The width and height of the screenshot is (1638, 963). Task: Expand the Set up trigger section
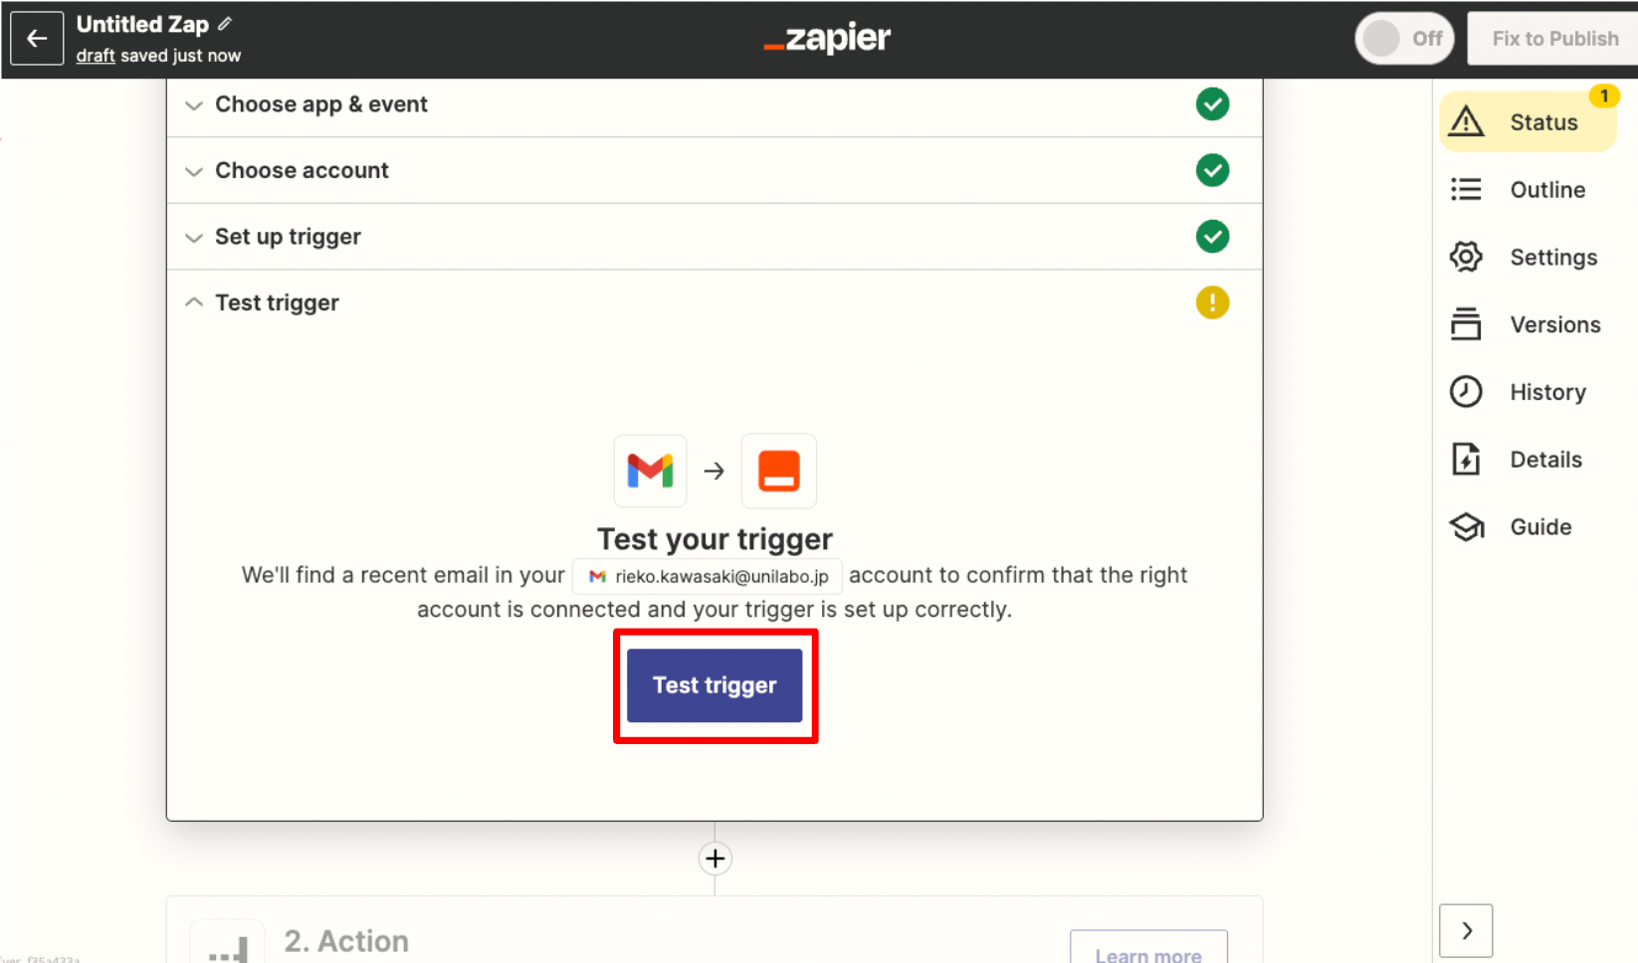(715, 237)
